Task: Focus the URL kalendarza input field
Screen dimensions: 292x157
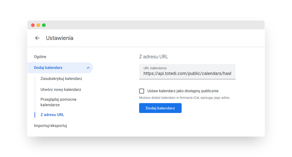Action: 187,74
